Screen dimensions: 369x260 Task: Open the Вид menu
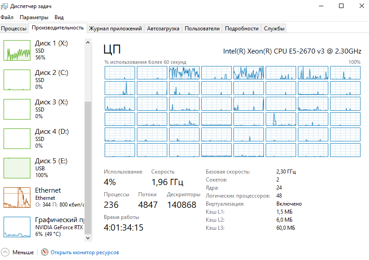pyautogui.click(x=59, y=17)
